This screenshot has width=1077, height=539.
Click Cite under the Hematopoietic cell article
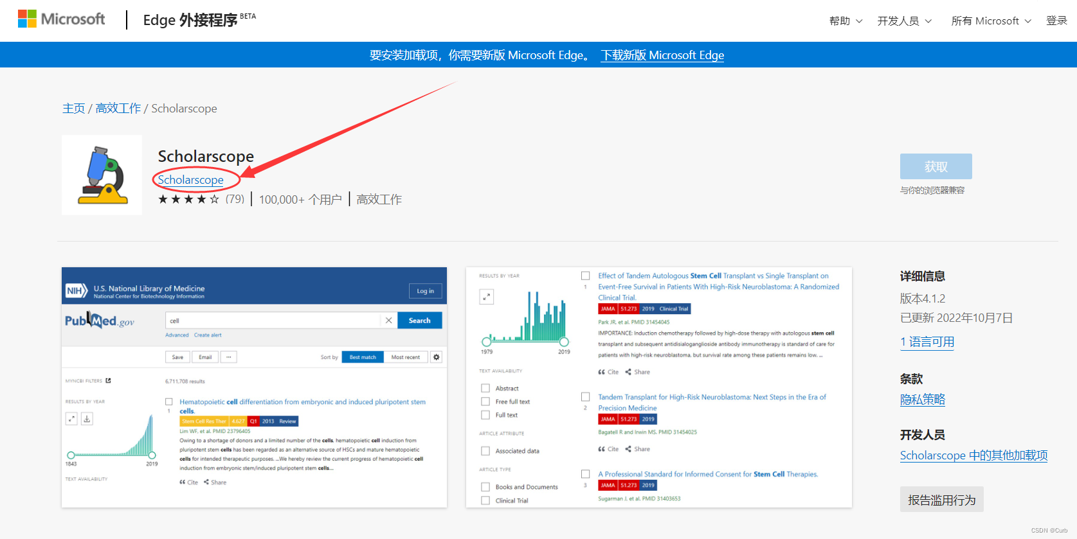(x=189, y=482)
